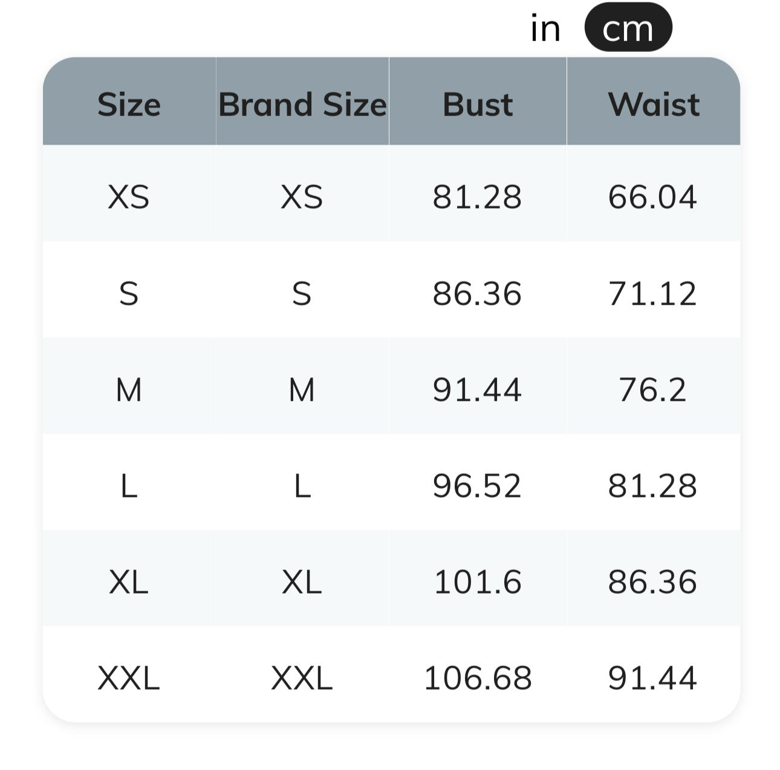
Task: Click the Waist column header
Action: coord(654,104)
